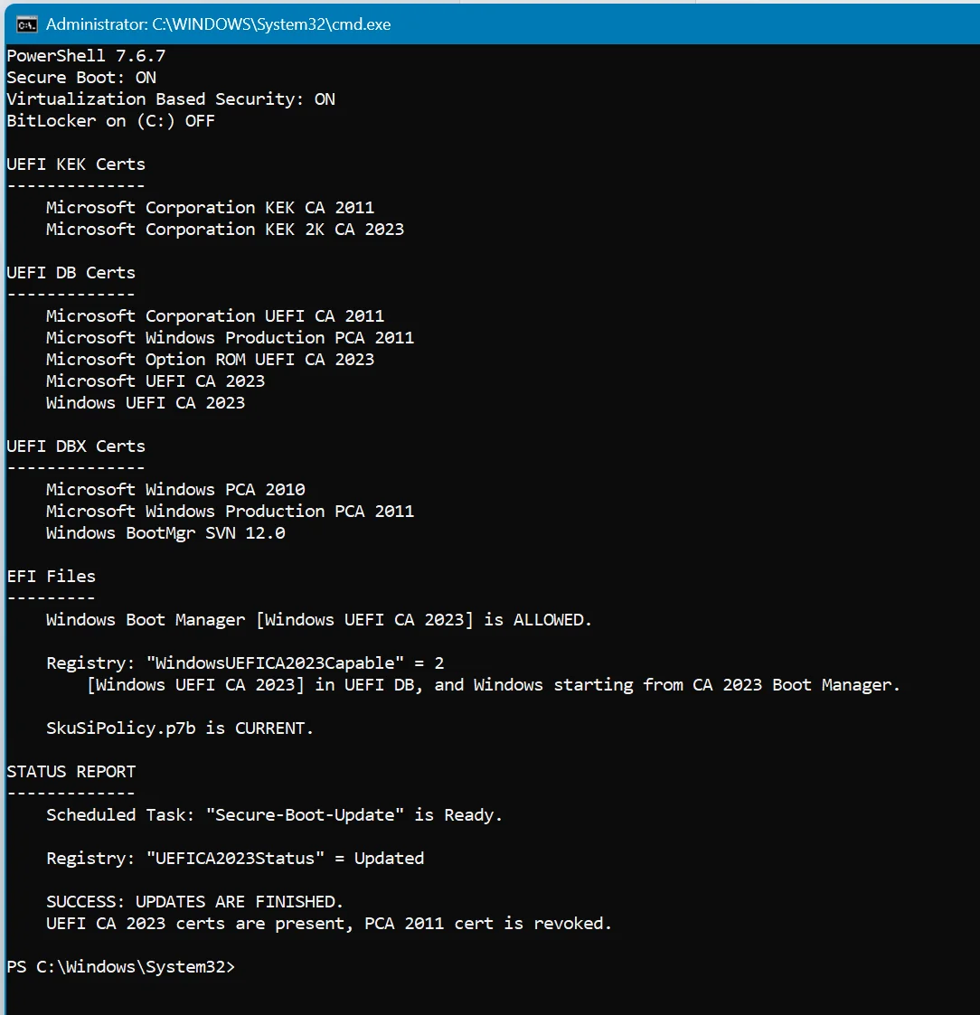Click the "PS C:\Windows\System32>" command prompt
Image resolution: width=980 pixels, height=1015 pixels.
click(x=121, y=967)
